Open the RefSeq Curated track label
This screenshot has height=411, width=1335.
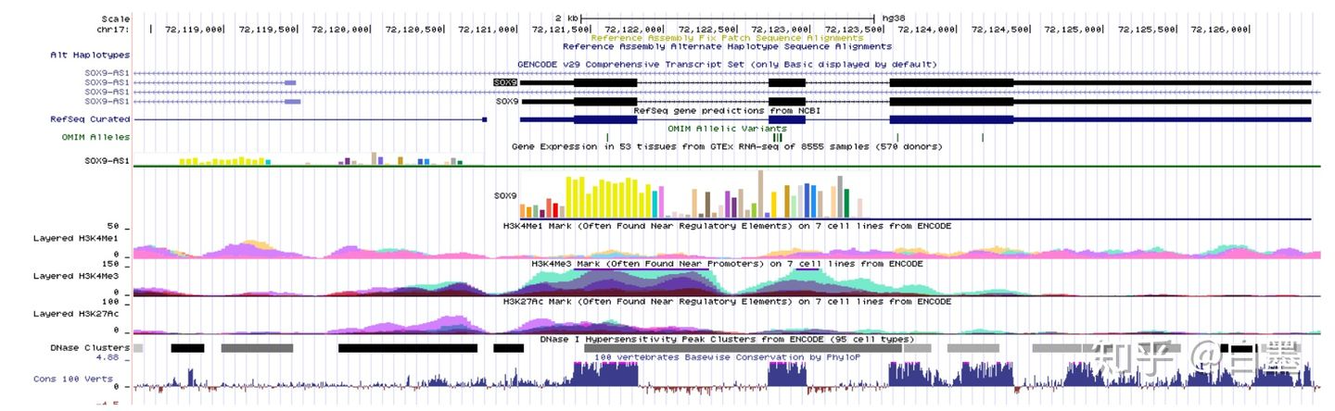[90, 118]
